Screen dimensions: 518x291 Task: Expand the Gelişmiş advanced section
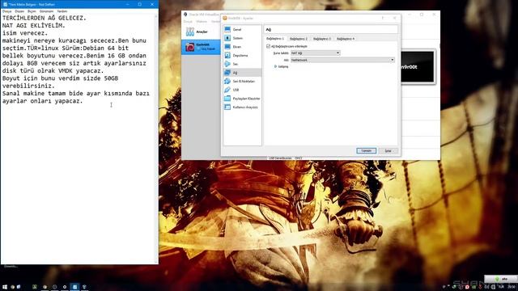281,66
